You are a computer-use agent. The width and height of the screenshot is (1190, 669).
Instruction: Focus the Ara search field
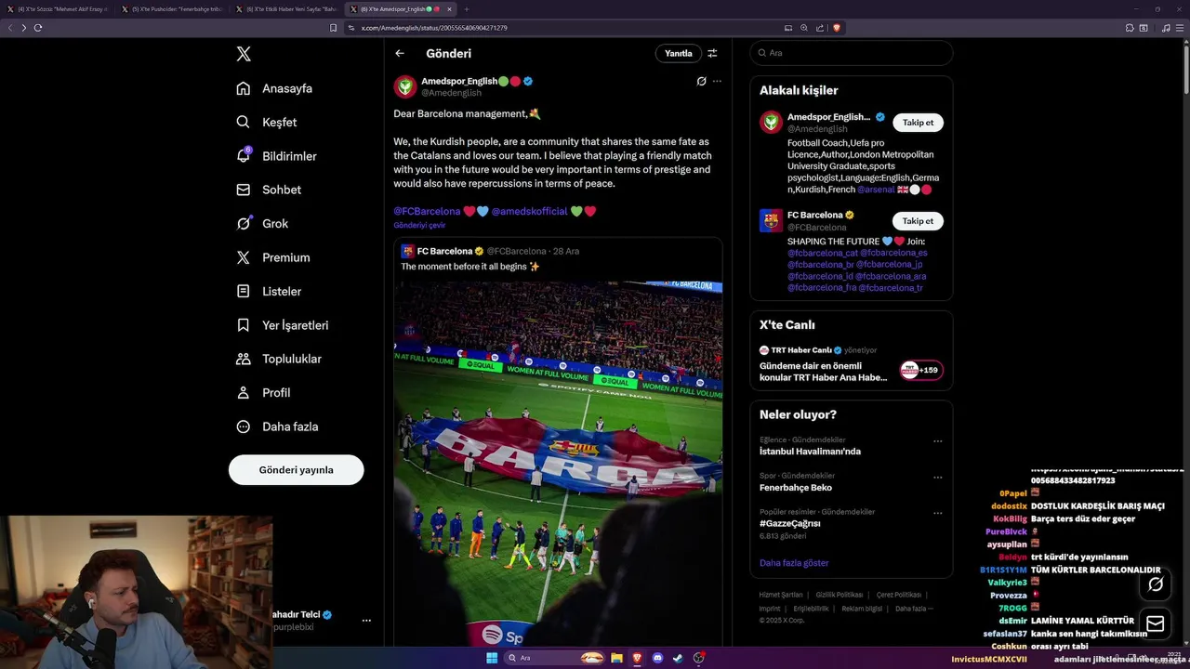(x=852, y=53)
